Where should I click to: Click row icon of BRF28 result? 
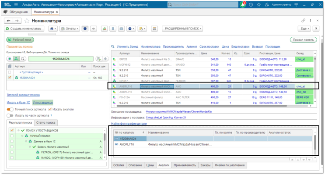[114, 59]
